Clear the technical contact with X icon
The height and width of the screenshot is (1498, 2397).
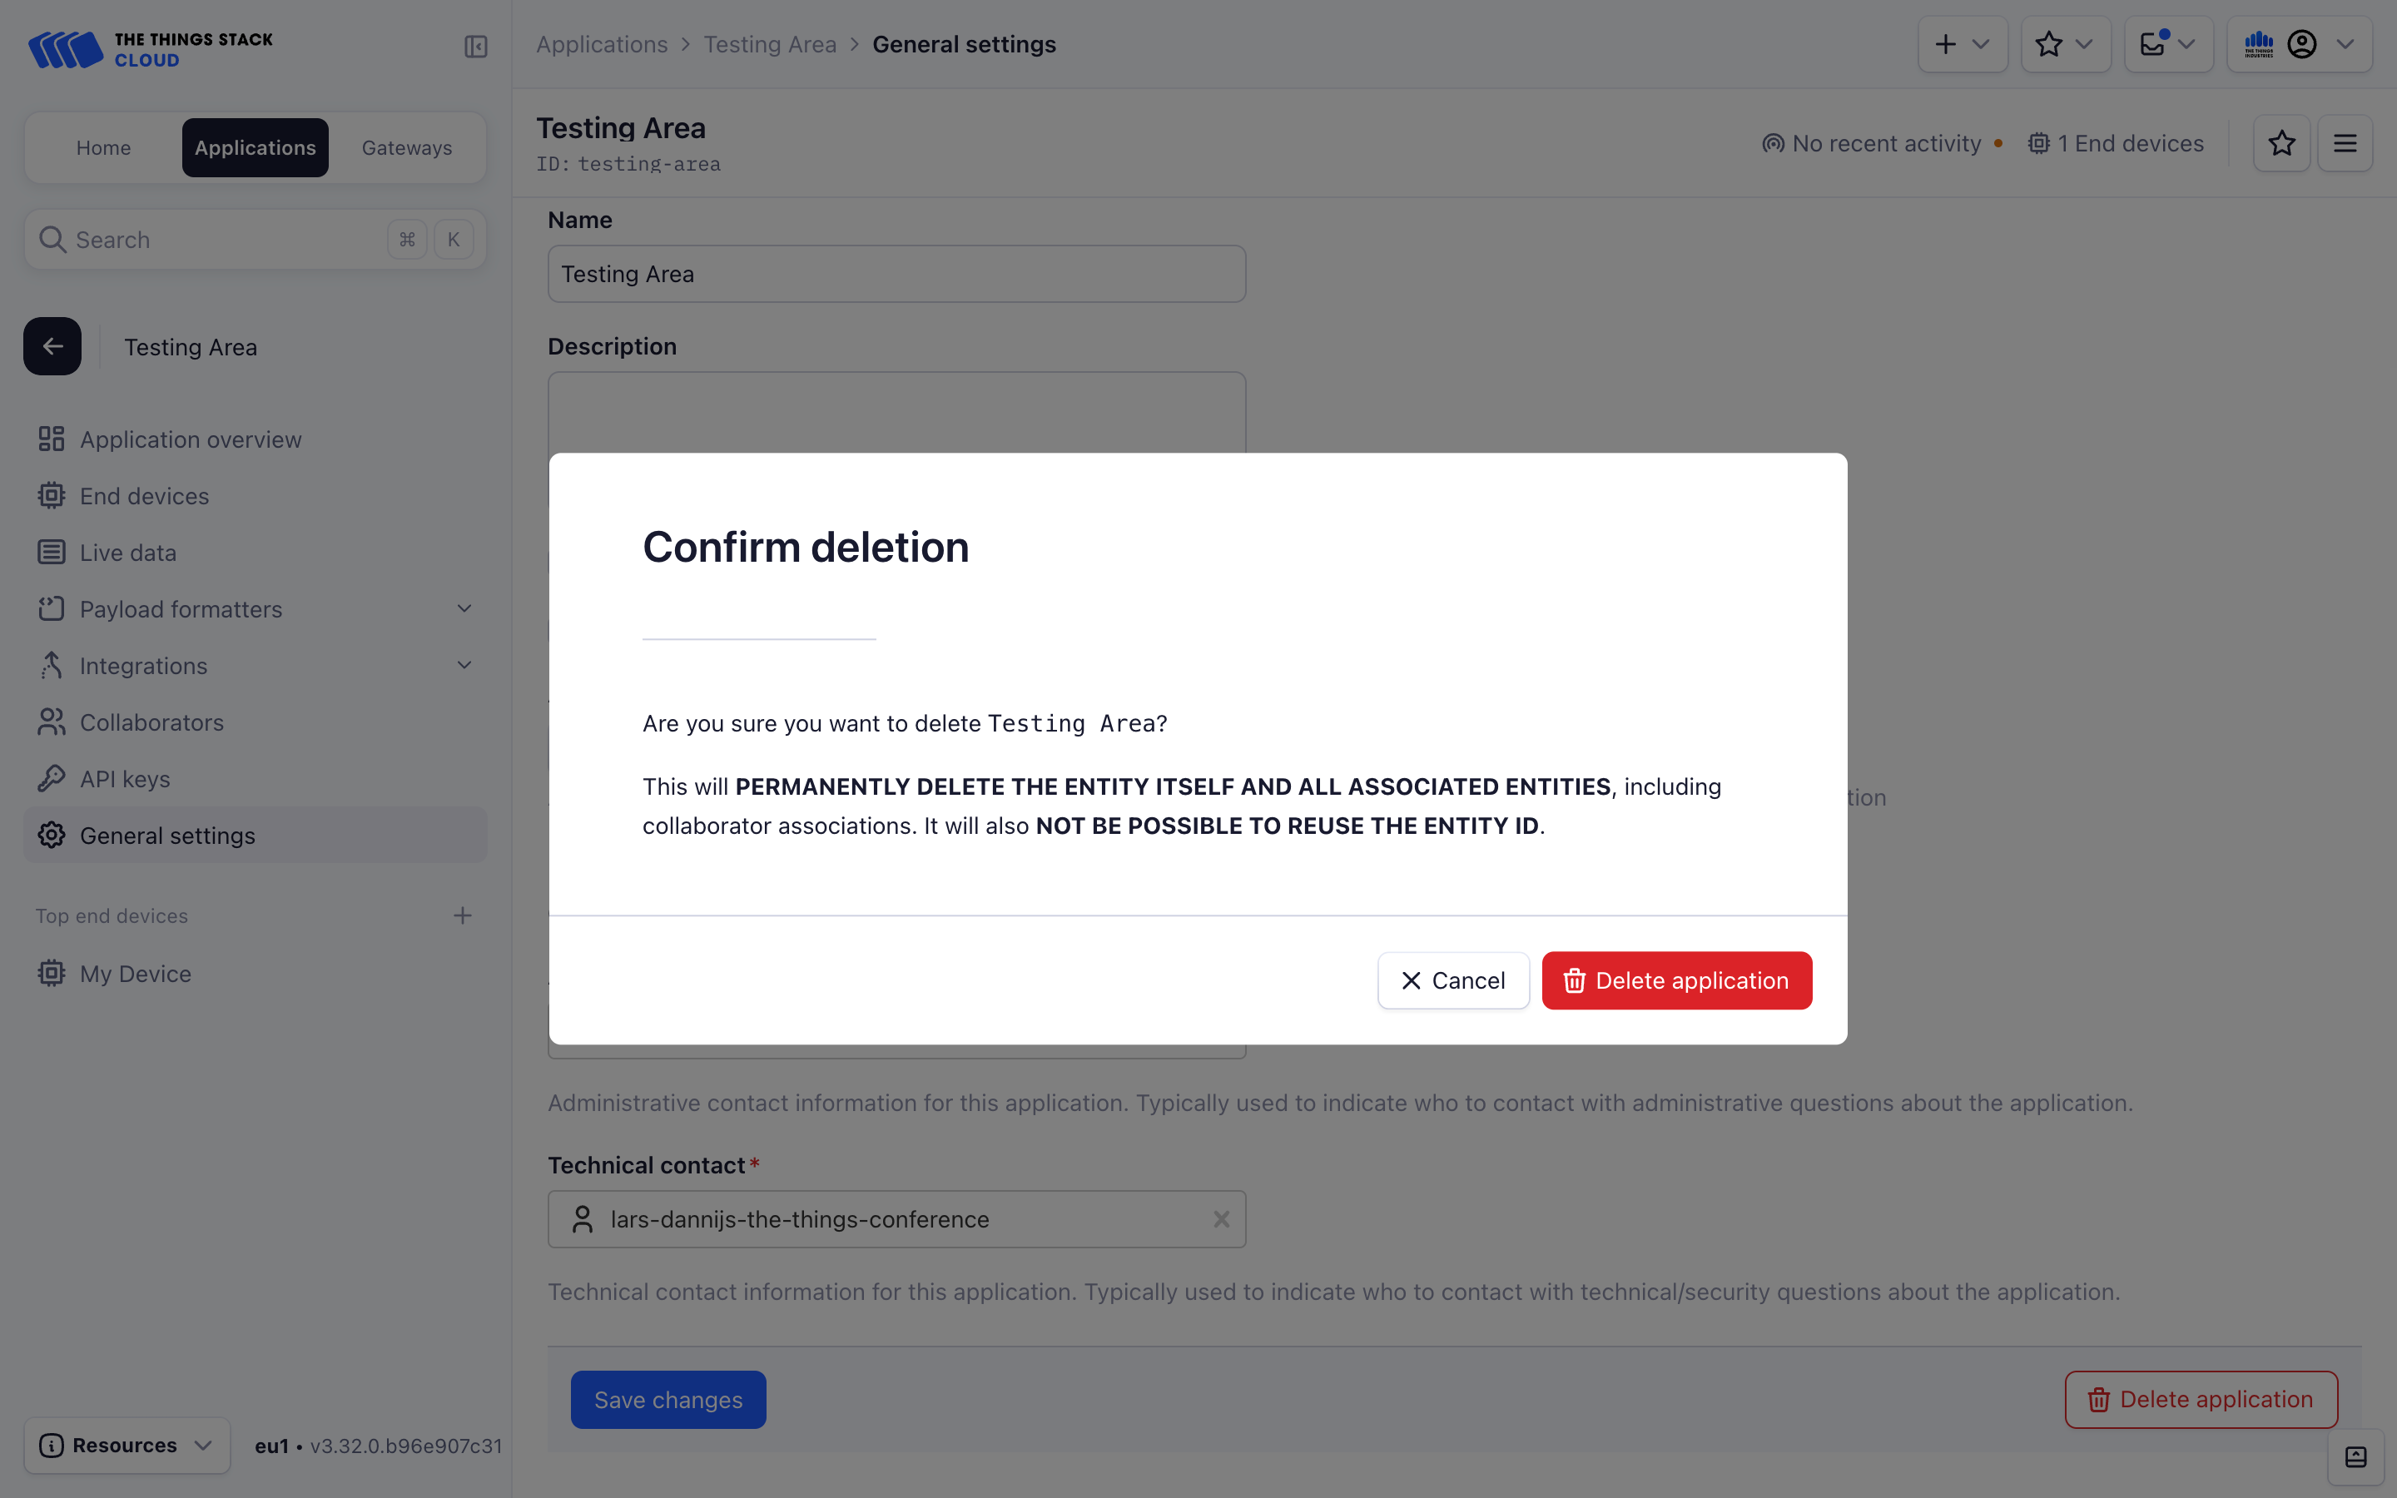1221,1219
